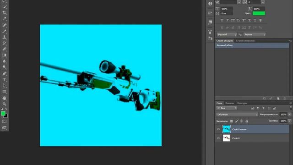Hide the 'Слой 0 копия' layer
This screenshot has height=165, width=293.
[x=218, y=129]
